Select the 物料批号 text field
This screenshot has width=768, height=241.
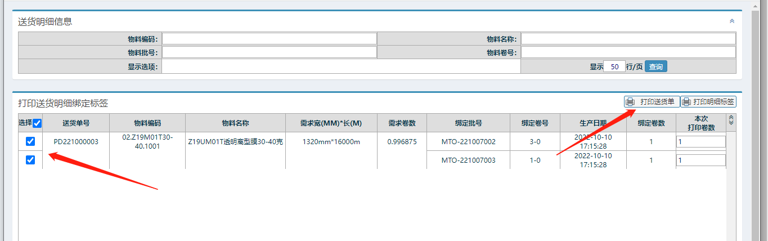270,52
